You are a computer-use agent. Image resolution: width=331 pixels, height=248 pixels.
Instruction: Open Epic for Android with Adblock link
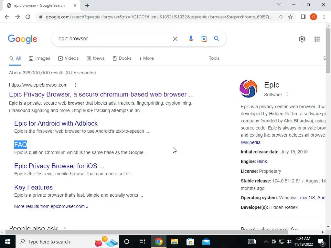pyautogui.click(x=56, y=123)
